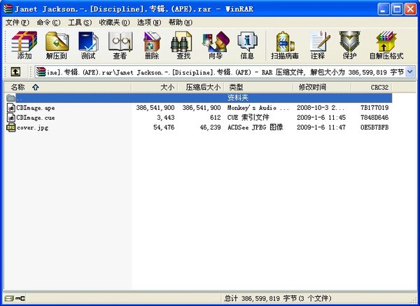
Task: Click the status bar 总计 386,599,819 字节 text
Action: pyautogui.click(x=278, y=298)
